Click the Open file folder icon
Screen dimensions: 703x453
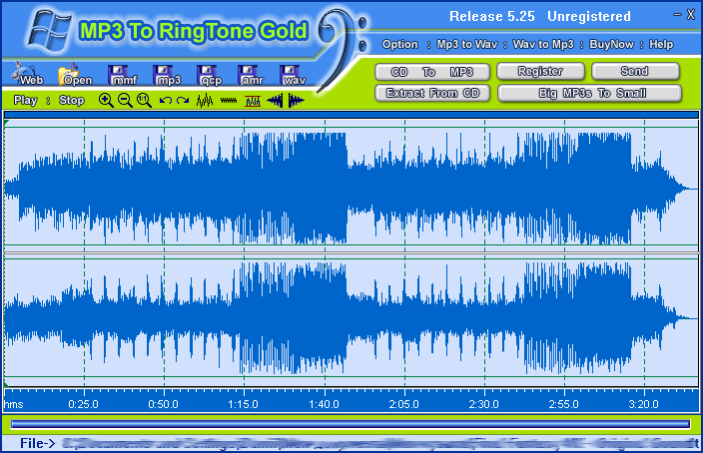point(74,75)
